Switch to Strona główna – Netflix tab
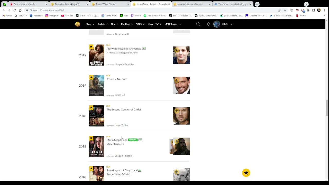329x185 pixels. click(29, 4)
